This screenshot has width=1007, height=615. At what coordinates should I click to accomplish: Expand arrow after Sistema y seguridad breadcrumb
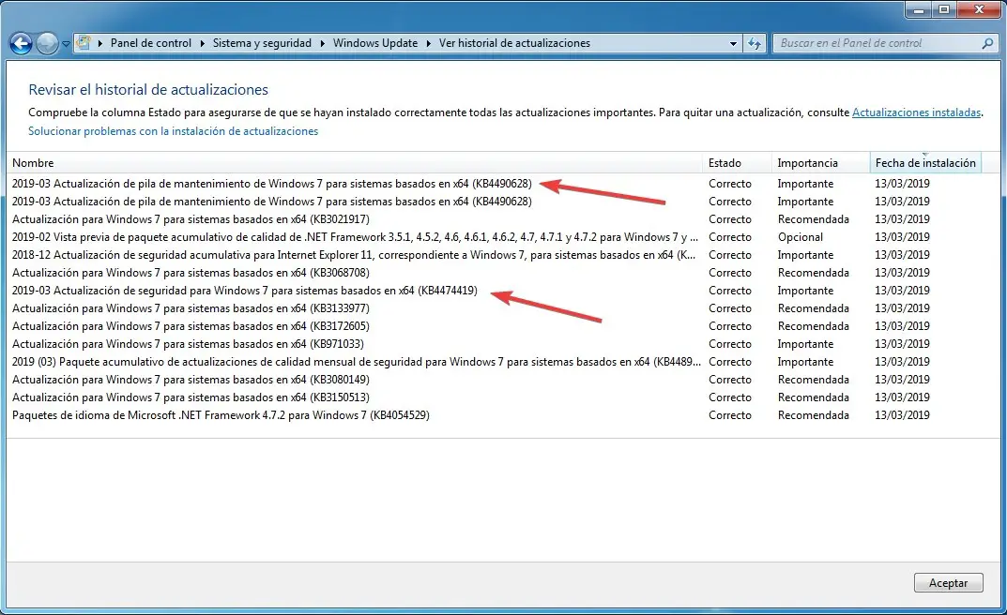click(323, 44)
